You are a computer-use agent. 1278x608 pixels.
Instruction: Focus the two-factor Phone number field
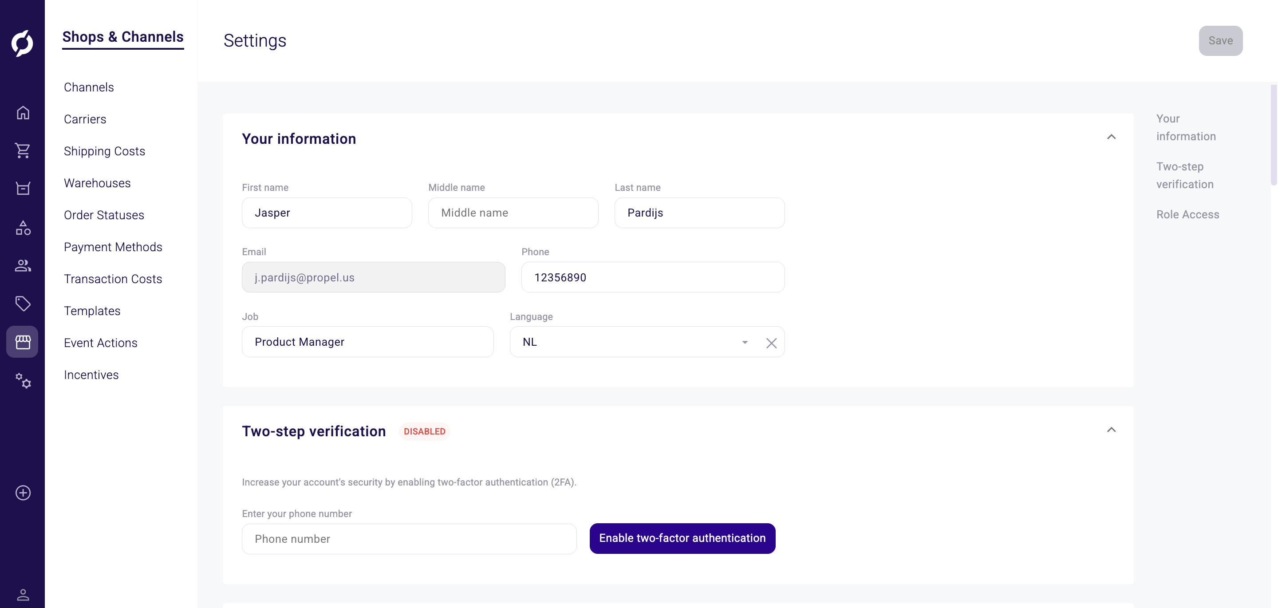409,539
